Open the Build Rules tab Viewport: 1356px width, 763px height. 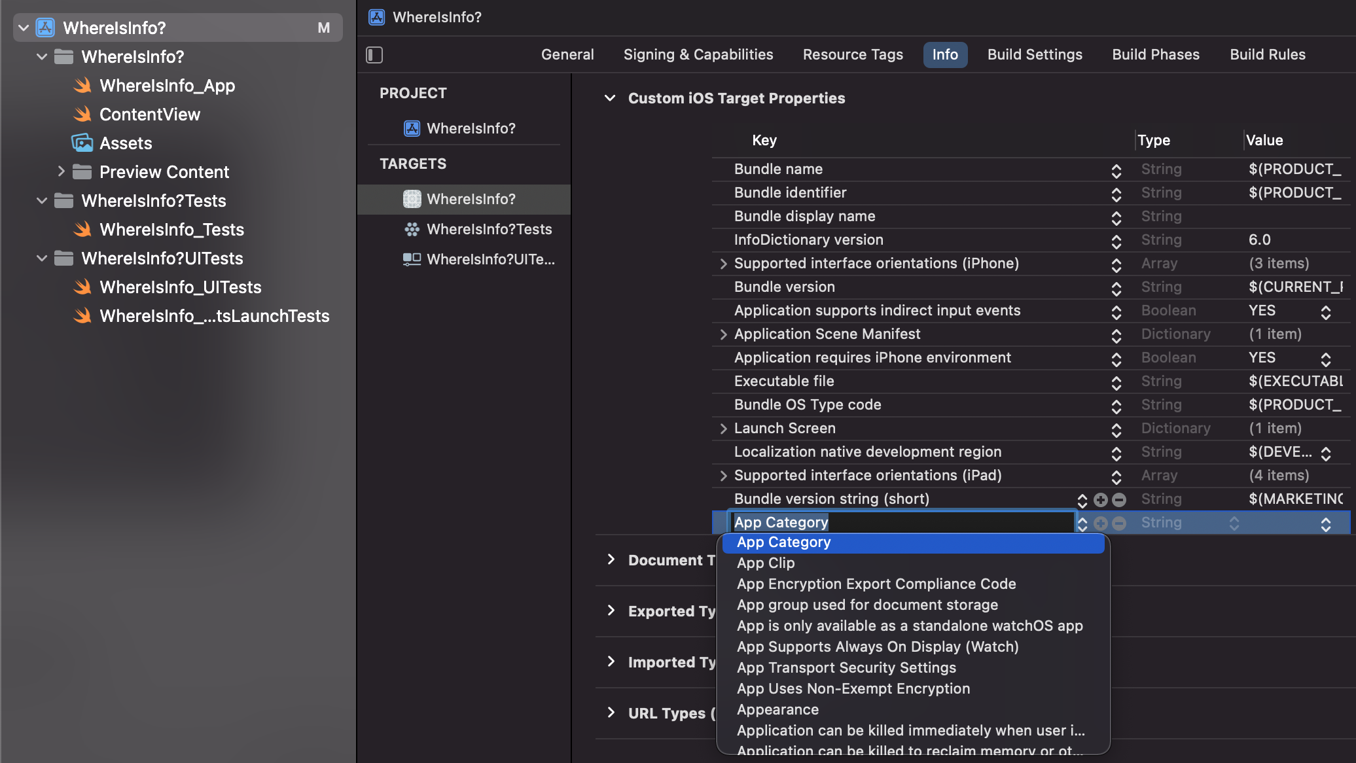point(1268,55)
